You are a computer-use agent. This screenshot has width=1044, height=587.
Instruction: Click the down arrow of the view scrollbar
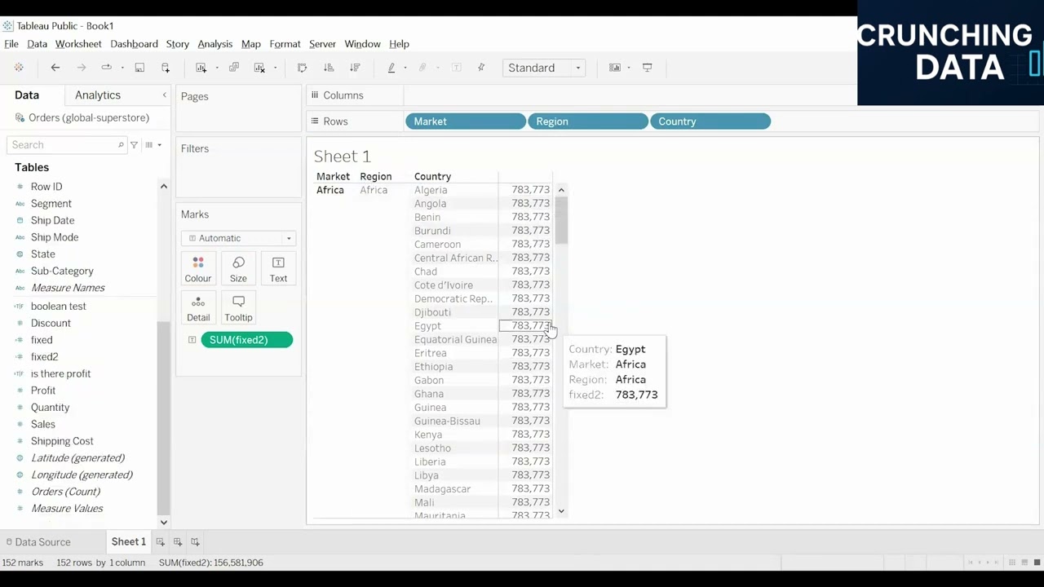(x=561, y=511)
